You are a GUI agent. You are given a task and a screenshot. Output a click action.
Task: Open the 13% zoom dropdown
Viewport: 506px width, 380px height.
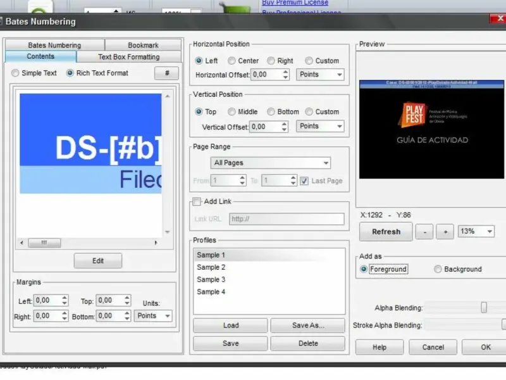[x=476, y=231]
